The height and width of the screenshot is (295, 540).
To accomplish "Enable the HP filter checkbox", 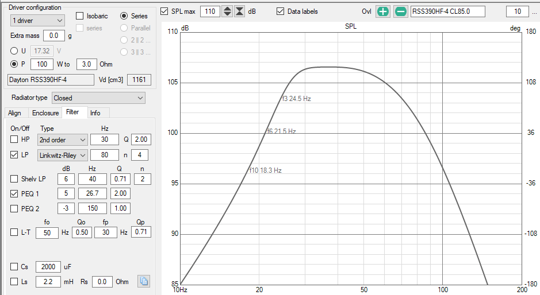I will tap(14, 139).
